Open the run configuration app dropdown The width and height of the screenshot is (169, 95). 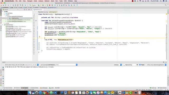[x=35, y=5]
